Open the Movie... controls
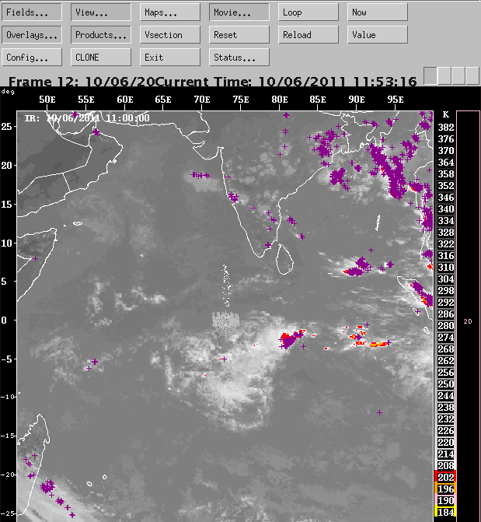Viewport: 481px width, 522px height. [x=239, y=12]
